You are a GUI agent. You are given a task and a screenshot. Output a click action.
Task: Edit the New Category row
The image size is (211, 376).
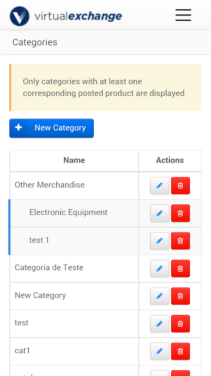pos(159,296)
